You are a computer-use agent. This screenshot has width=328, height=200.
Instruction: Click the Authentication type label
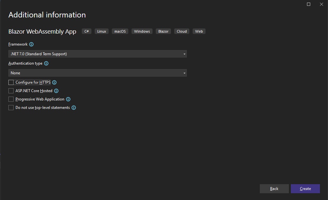pyautogui.click(x=25, y=63)
